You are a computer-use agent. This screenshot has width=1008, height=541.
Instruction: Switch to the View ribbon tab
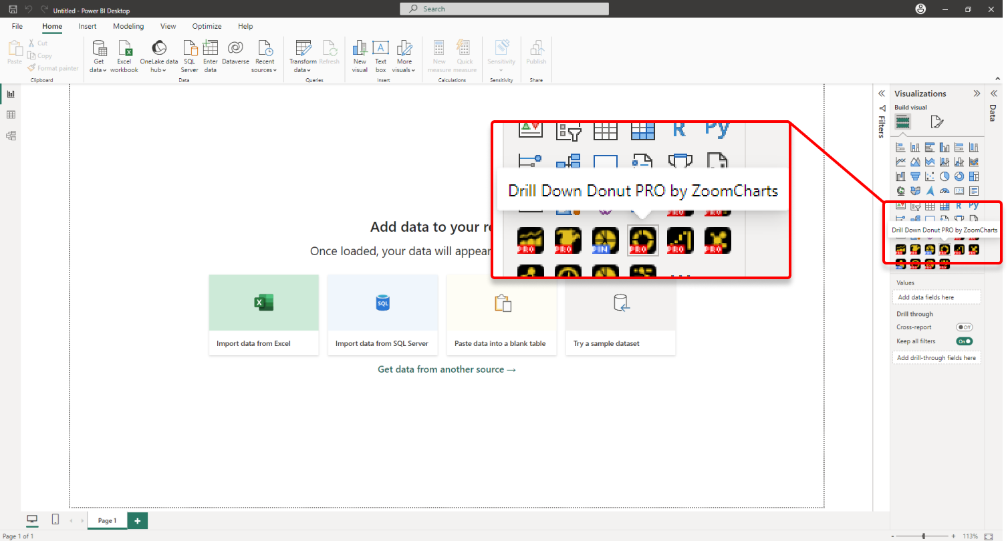click(x=168, y=26)
